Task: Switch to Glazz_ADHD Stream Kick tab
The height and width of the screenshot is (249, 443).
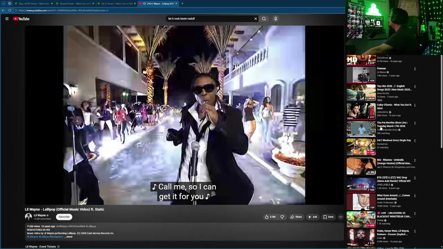Action: pos(34,3)
